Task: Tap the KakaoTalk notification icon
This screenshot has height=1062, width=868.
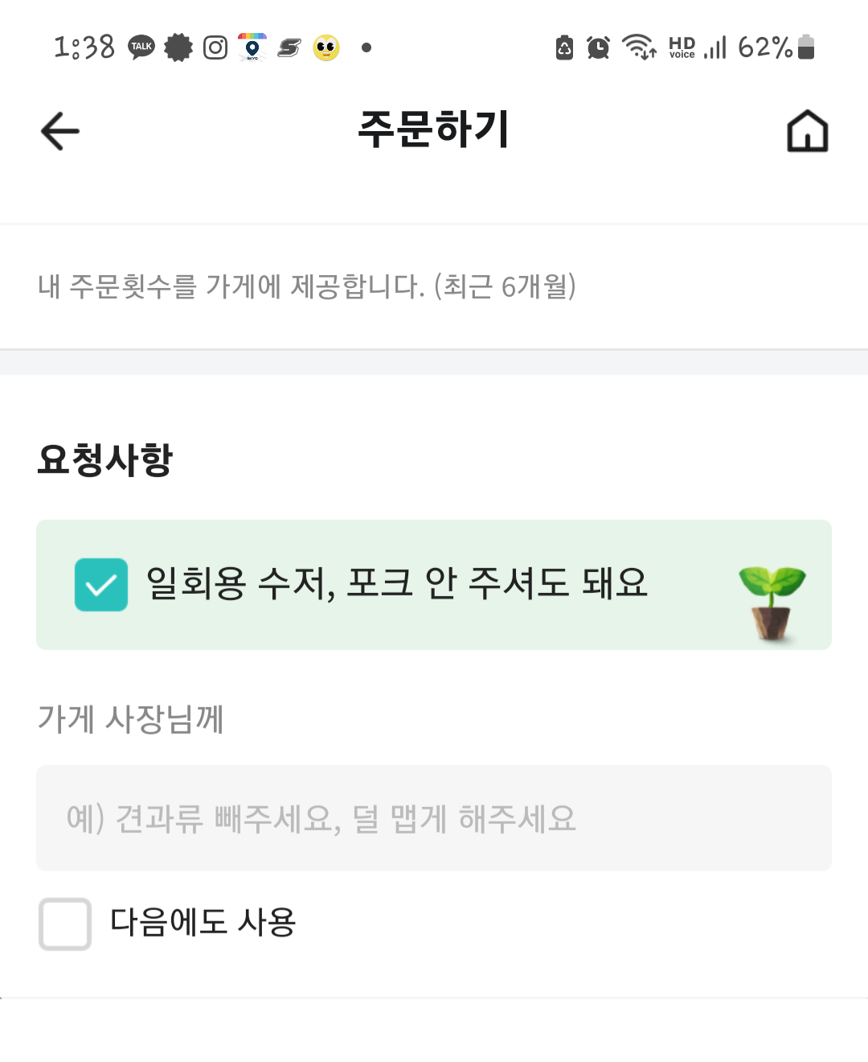Action: click(141, 47)
